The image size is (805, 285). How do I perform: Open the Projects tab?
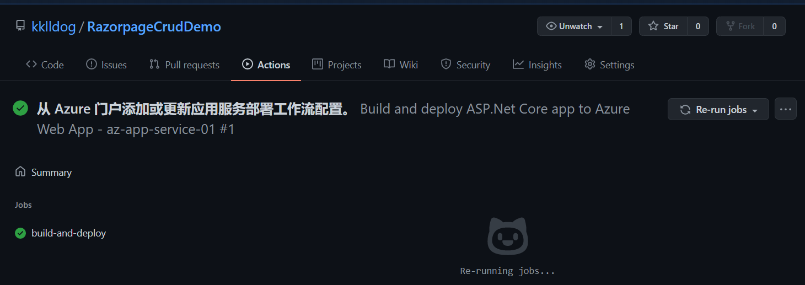(336, 64)
